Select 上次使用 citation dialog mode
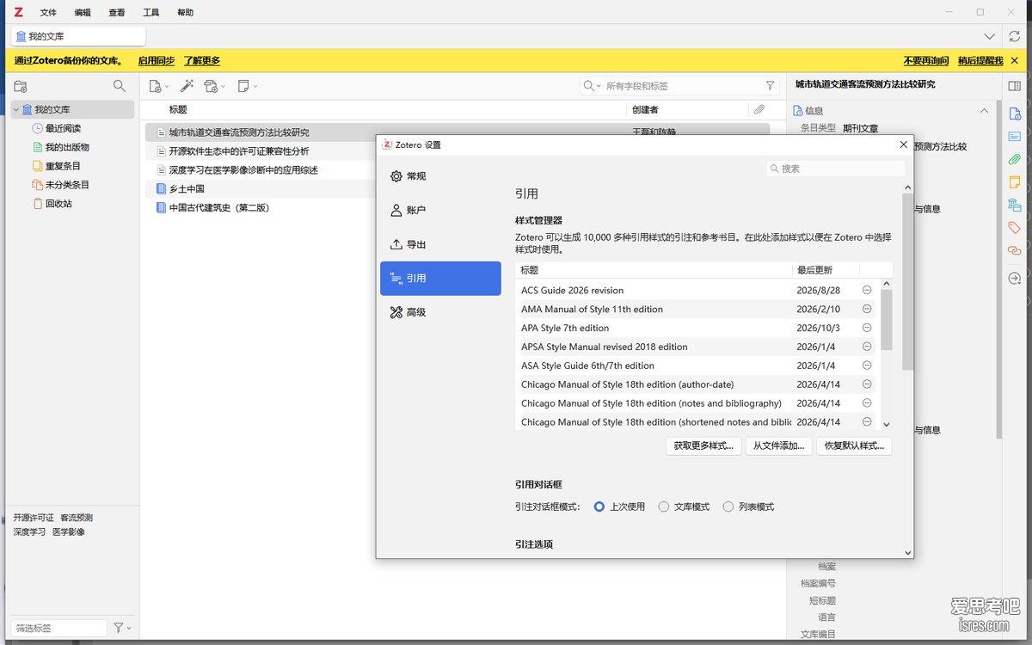 click(x=599, y=507)
